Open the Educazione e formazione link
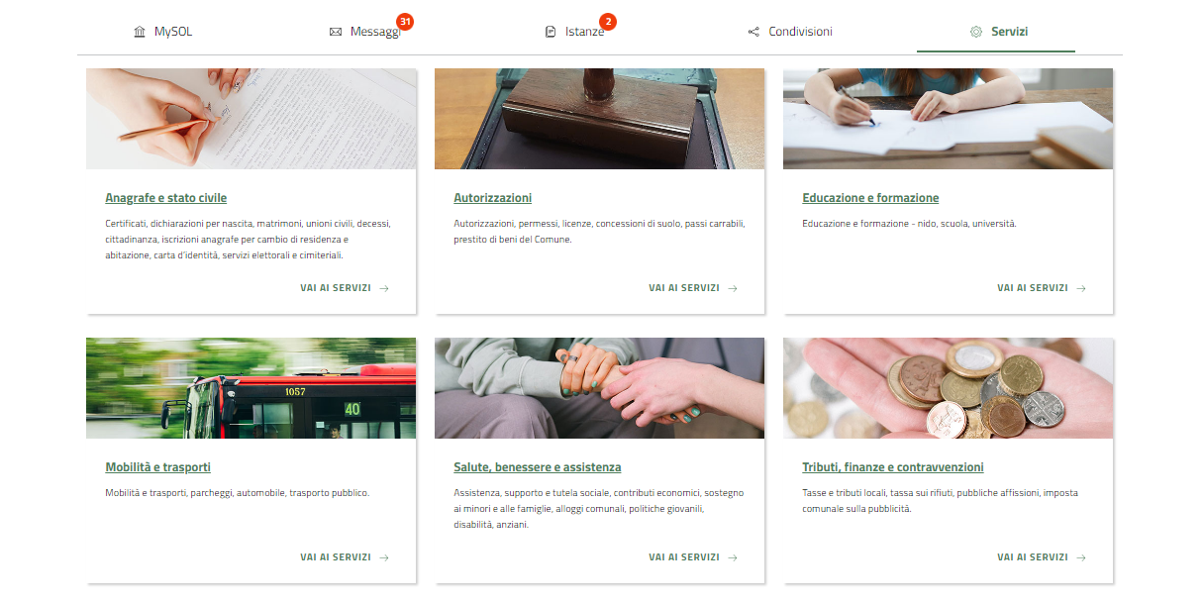Screen dimensions: 1204x602 pos(870,198)
